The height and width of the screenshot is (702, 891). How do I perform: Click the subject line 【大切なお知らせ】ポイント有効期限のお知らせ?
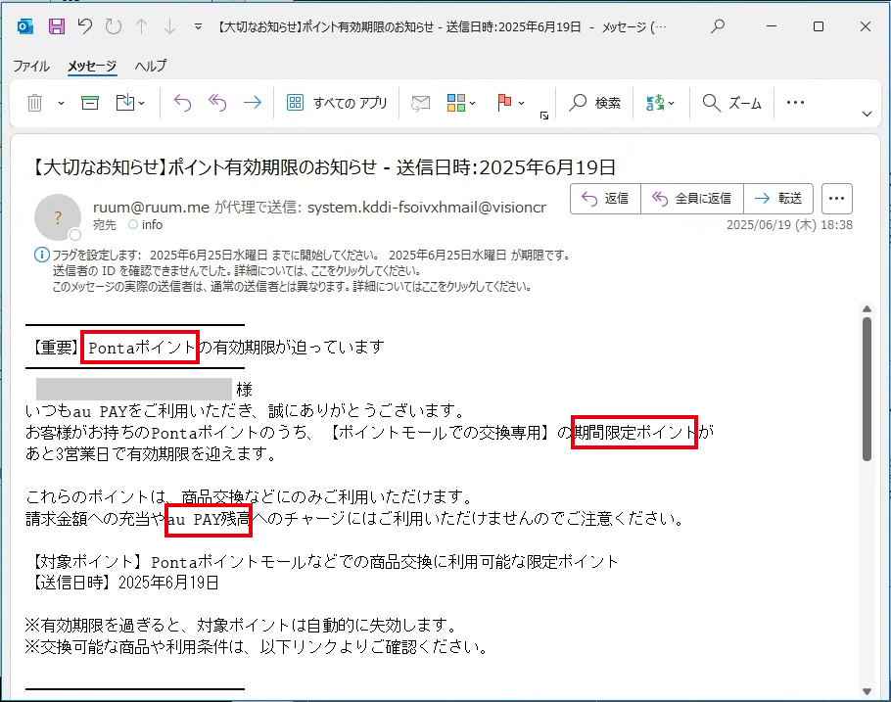coord(323,167)
